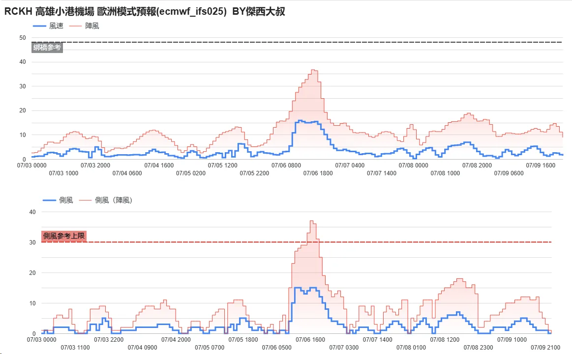The image size is (572, 354).
Task: Select top chart x-axis label 07/09 0600
Action: tap(509, 173)
